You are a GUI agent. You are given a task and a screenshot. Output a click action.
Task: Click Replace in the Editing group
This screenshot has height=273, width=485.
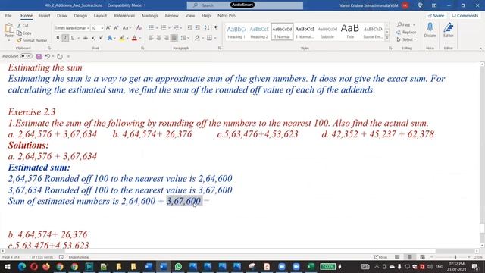click(x=406, y=32)
